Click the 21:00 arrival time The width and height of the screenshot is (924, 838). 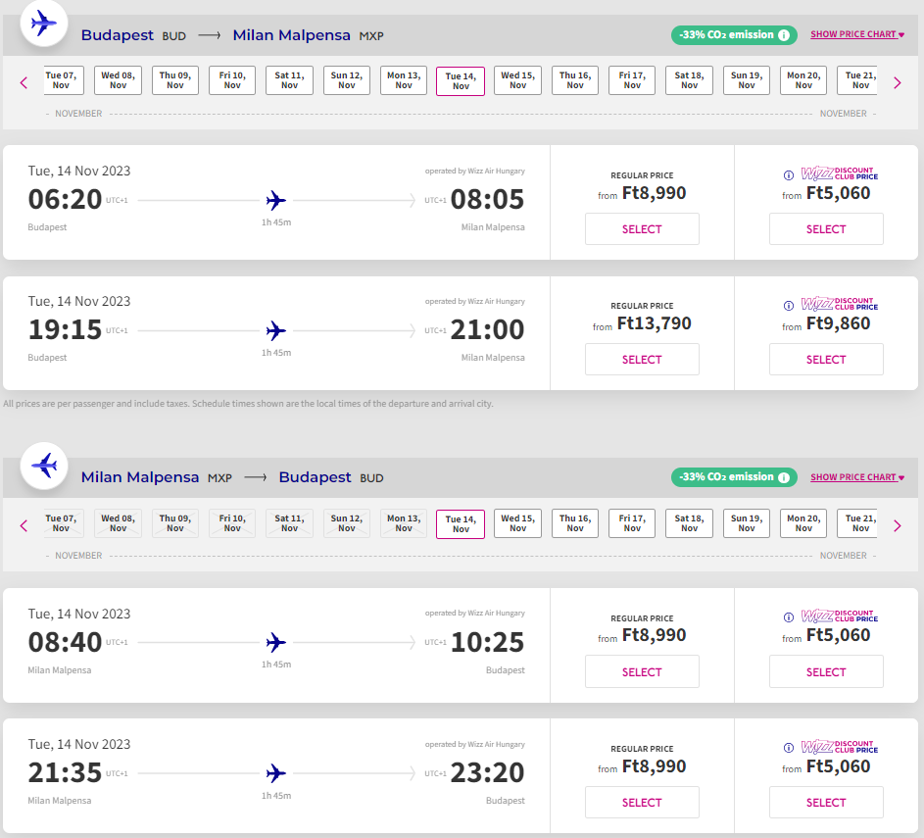487,330
